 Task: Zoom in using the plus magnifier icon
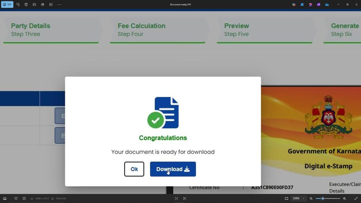point(344,198)
